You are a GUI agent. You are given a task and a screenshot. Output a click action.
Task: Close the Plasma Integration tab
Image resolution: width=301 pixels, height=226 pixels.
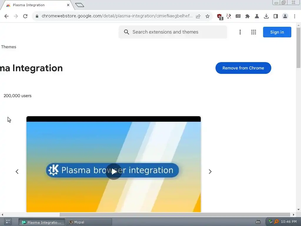[x=68, y=5]
